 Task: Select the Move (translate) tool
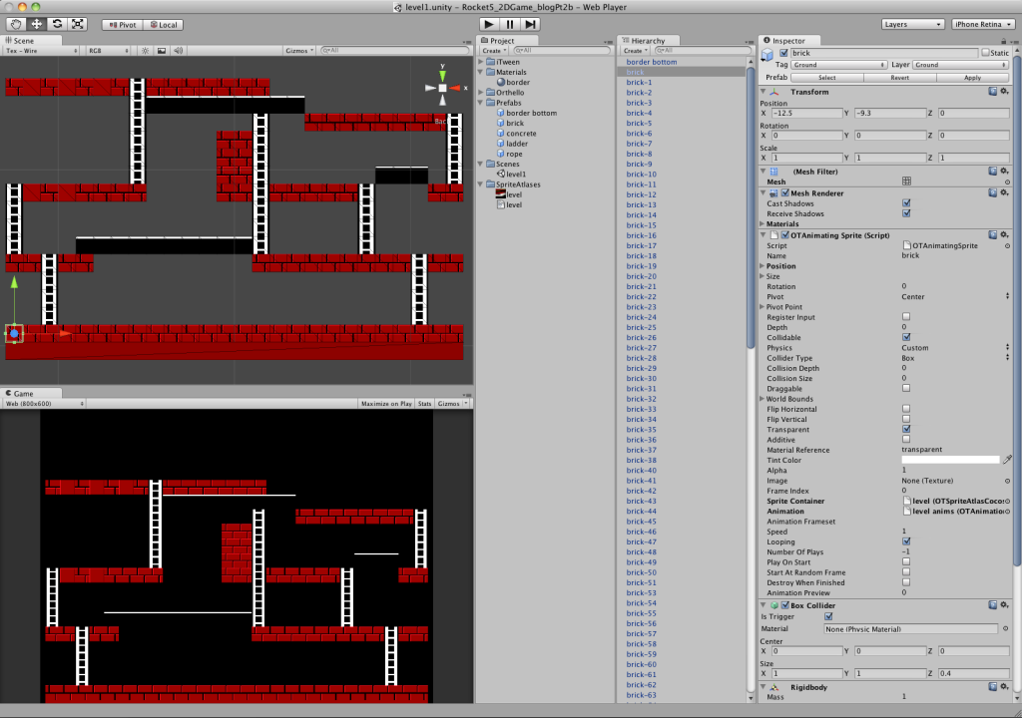37,24
